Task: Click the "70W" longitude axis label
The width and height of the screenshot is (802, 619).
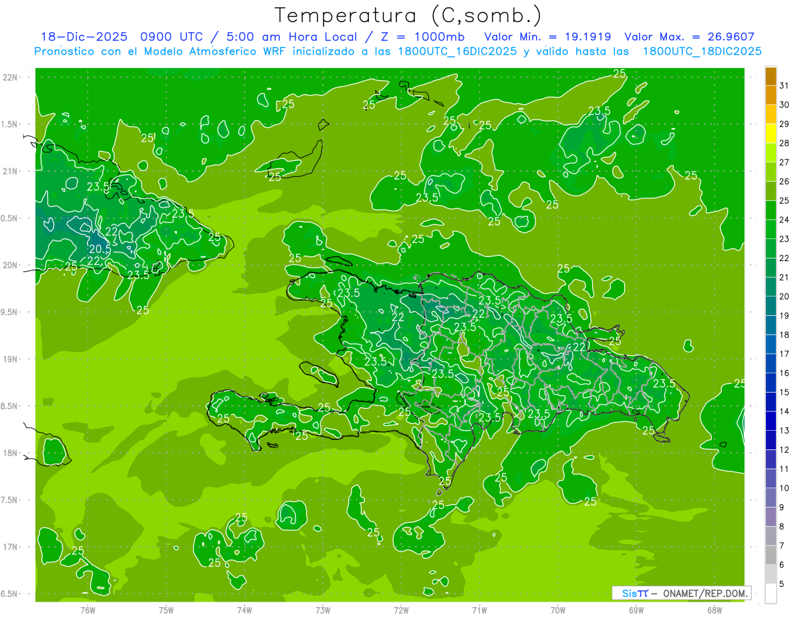Action: point(558,610)
